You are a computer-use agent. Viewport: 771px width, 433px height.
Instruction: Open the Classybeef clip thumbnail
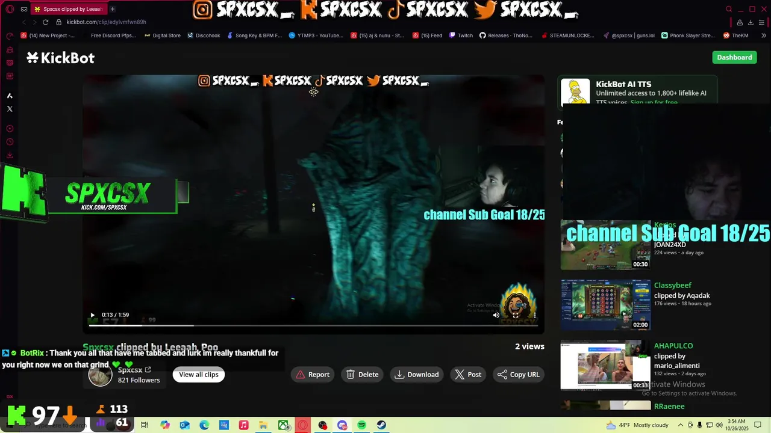click(605, 305)
